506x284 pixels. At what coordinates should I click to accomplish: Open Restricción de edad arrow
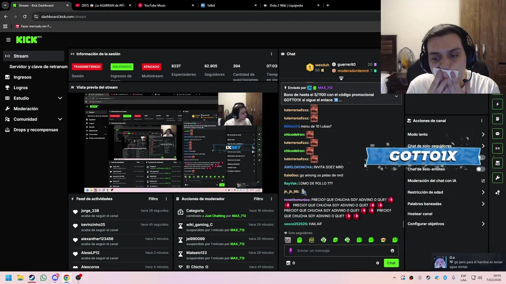click(x=483, y=192)
